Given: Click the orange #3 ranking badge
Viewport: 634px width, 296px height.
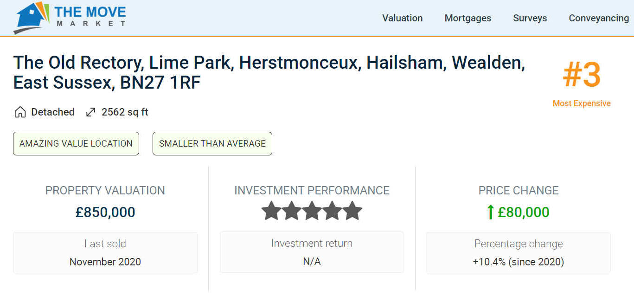Looking at the screenshot, I should [x=582, y=76].
